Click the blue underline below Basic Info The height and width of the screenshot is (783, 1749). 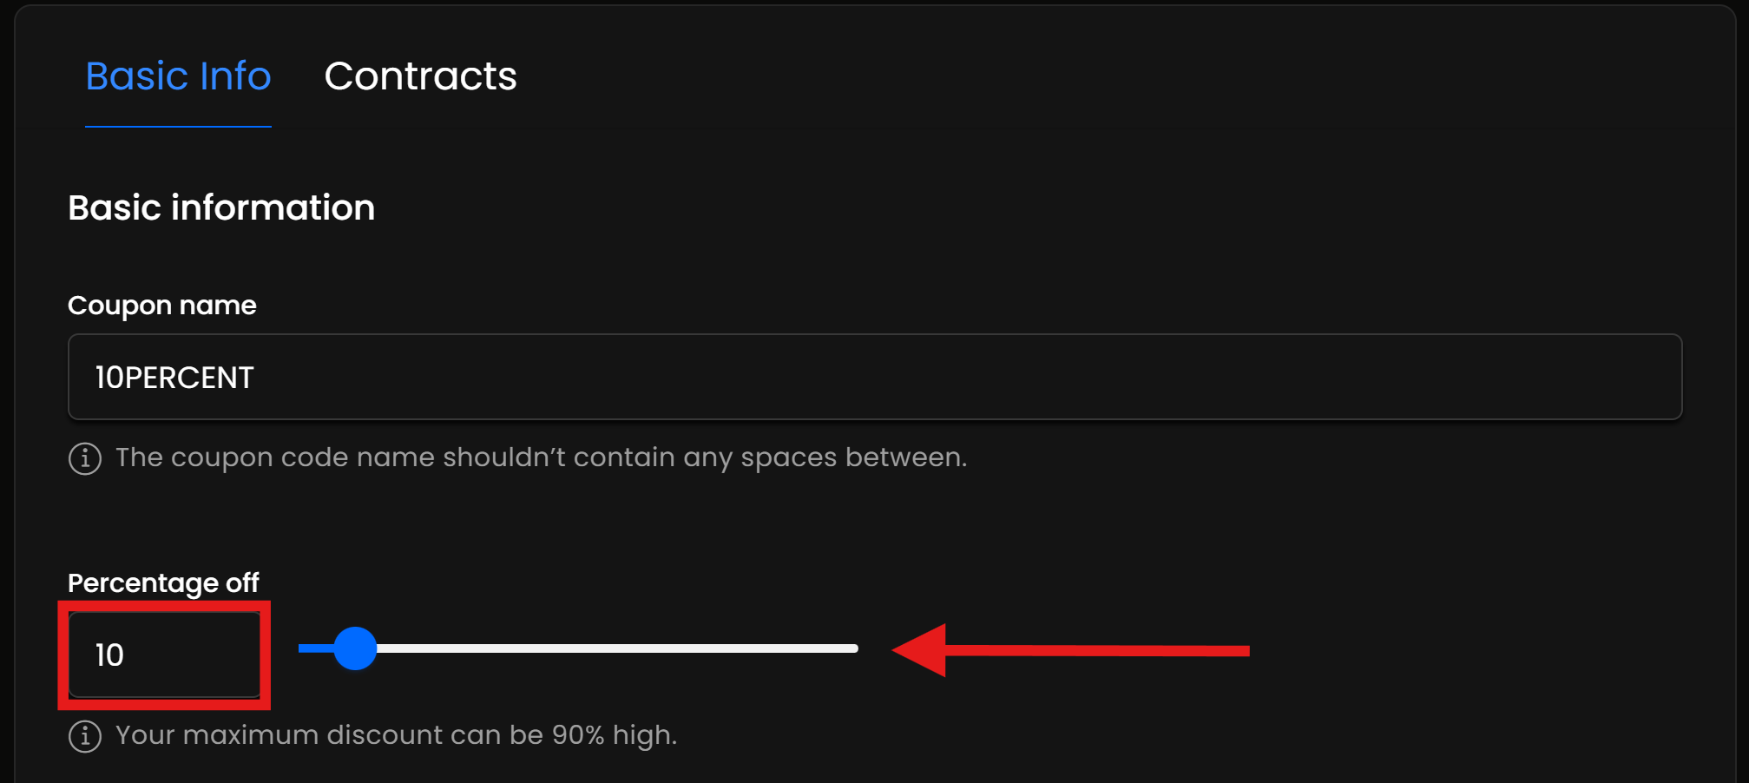click(178, 127)
